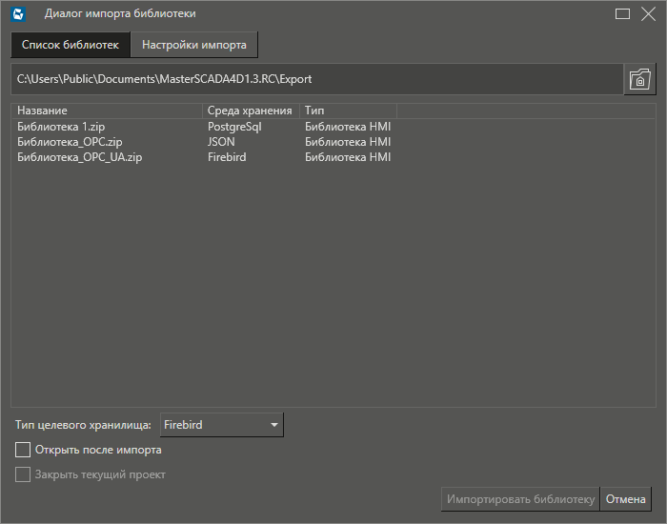
Task: Select the 'Список библиотек' tab
Action: click(x=71, y=45)
